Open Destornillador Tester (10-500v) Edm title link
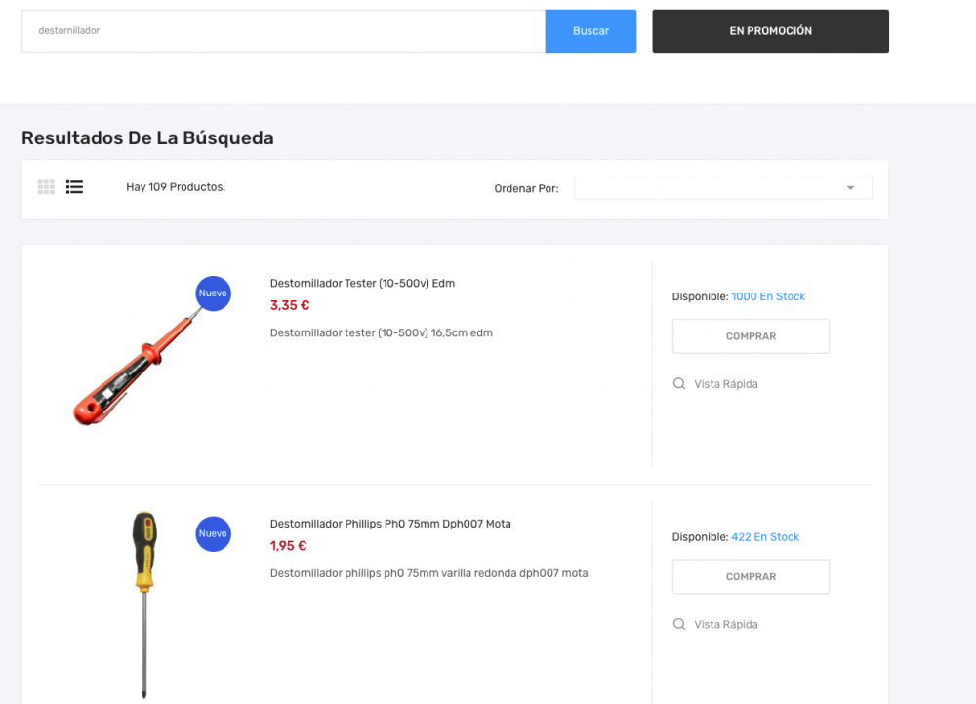 point(362,284)
